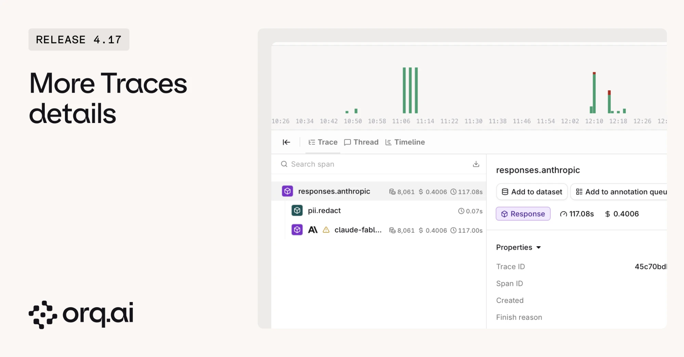
Task: Click the dollar icon beside 0.4006 in details
Action: click(607, 214)
